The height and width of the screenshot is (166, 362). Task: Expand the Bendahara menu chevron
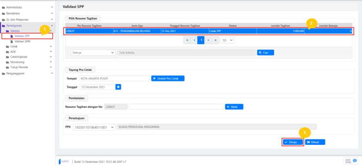click(x=52, y=13)
